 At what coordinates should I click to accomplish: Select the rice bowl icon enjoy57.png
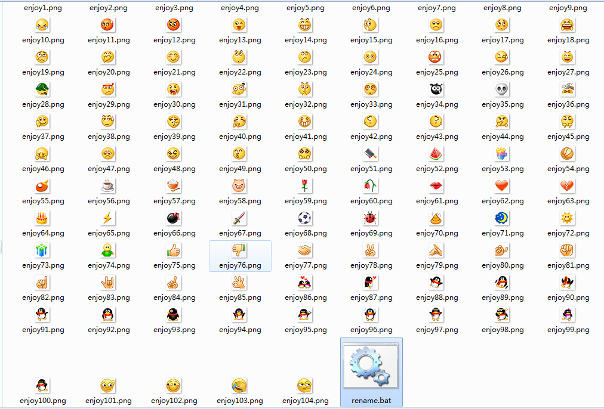pos(173,186)
